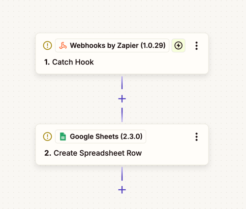Click the orange Webhooks logo icon
246x209 pixels.
pyautogui.click(x=63, y=45)
